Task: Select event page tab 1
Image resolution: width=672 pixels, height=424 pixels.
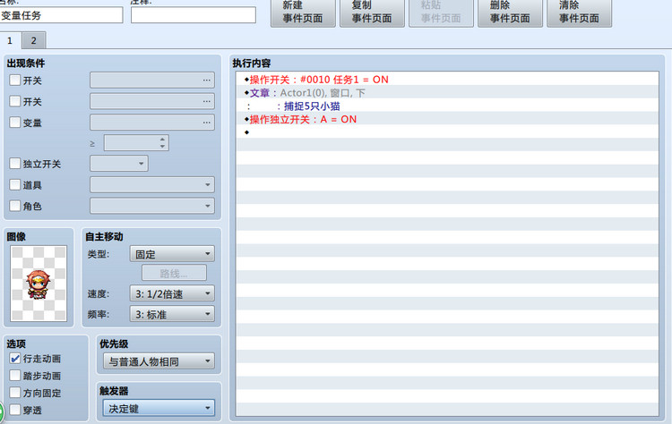Action: pos(10,40)
